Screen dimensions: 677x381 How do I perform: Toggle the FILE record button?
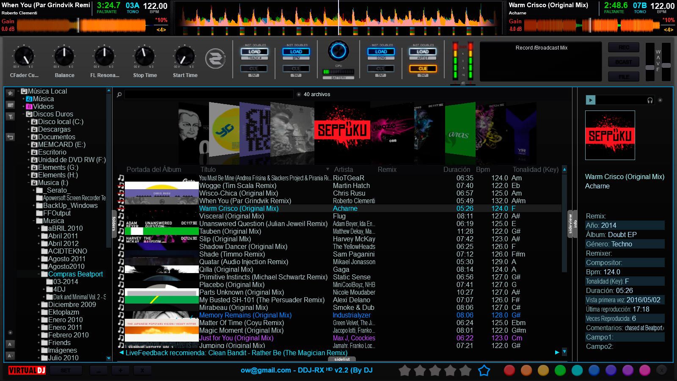624,77
